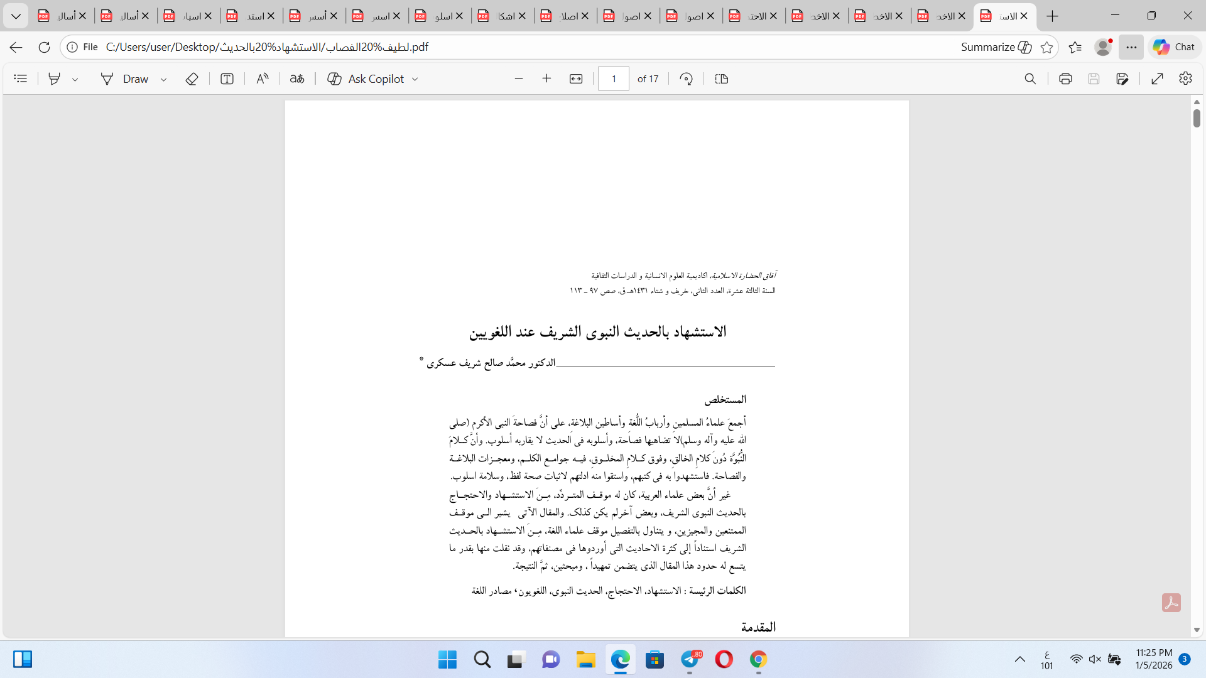
Task: Open Microsoft Store from the taskbar
Action: pos(655,660)
